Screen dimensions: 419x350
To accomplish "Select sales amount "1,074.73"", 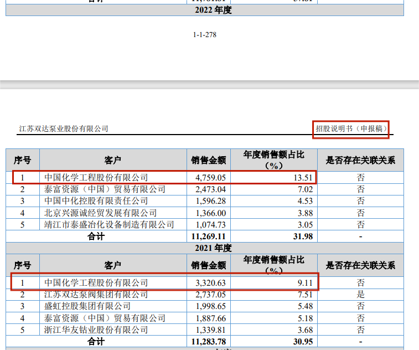I will [210, 225].
